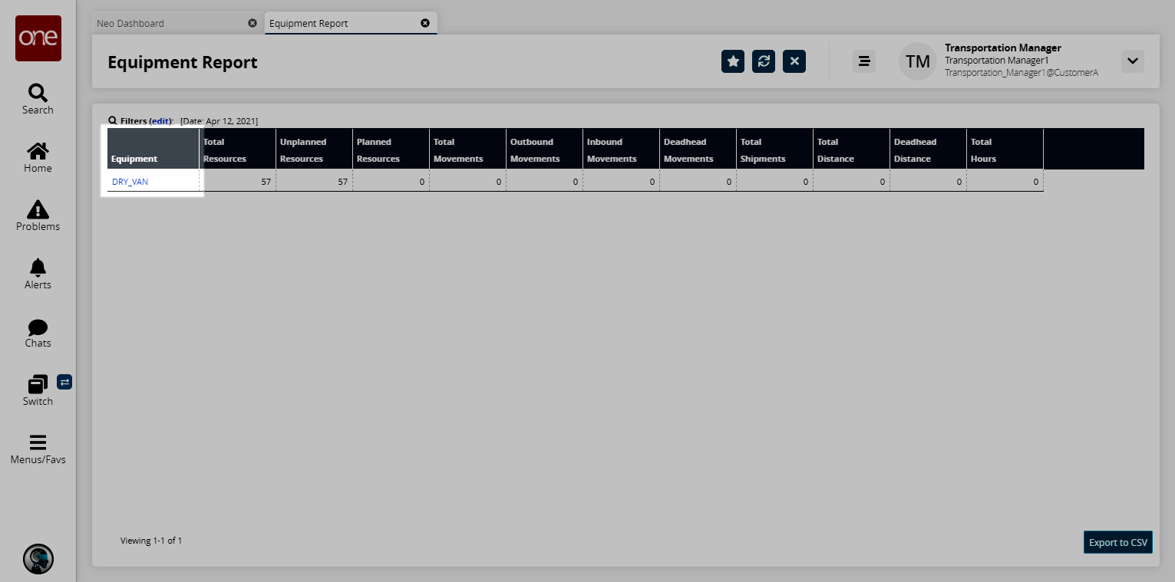Go to the Home page

(x=38, y=158)
